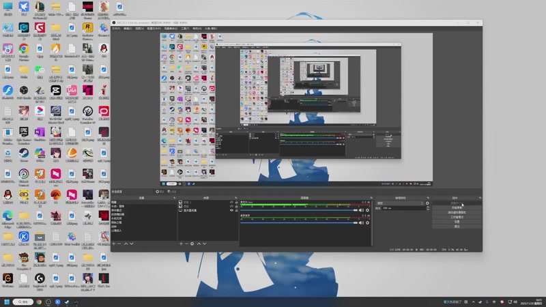This screenshot has height=307, width=546.
Task: Open source properties gear in Sources toolbar
Action: (192, 244)
